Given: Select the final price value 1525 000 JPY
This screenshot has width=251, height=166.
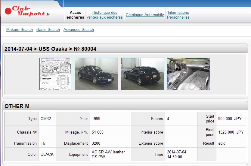Looking at the screenshot, I should [x=231, y=132].
